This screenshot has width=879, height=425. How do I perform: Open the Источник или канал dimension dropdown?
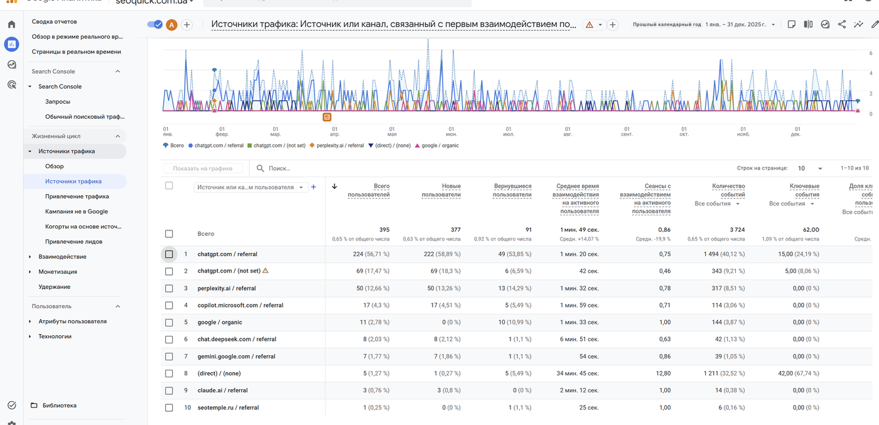(x=251, y=187)
